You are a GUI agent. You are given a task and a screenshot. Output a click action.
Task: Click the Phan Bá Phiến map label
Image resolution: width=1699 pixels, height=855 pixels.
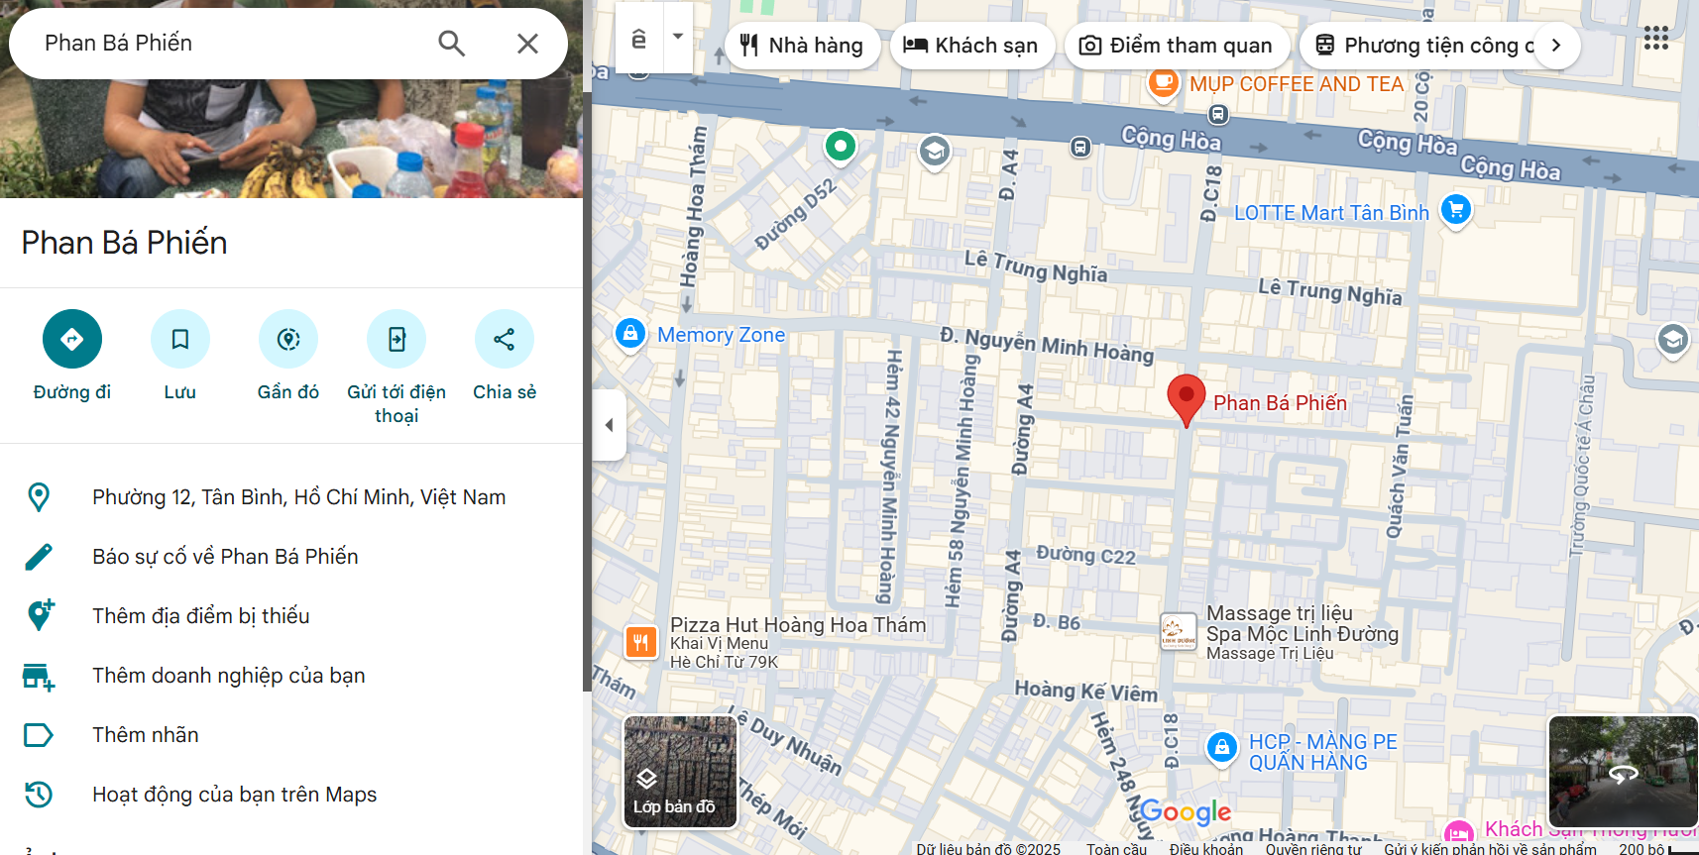pos(1280,402)
